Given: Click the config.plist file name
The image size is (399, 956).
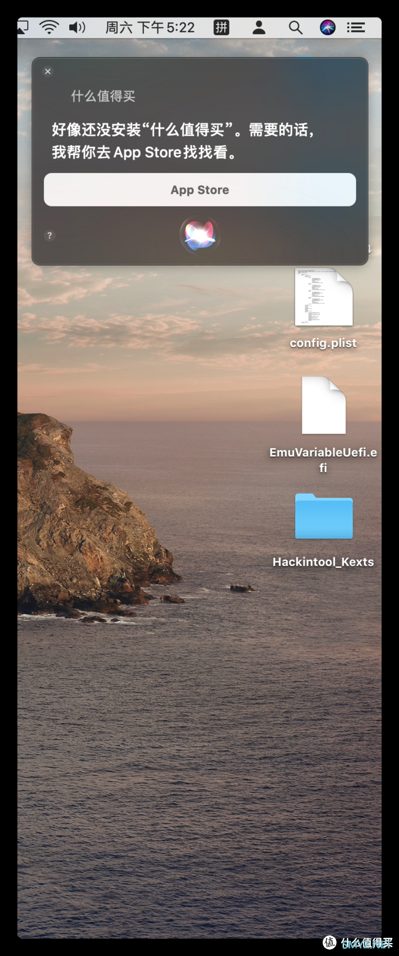Looking at the screenshot, I should pos(323,343).
